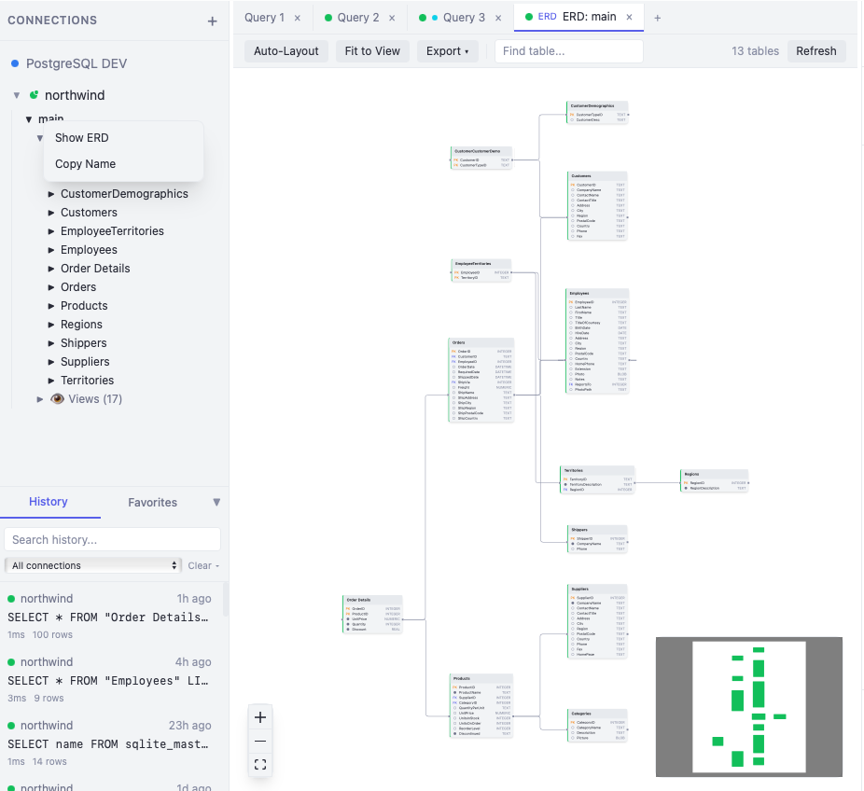Click the Refresh button in the ERD toolbar
Screen dimensions: 864x791
click(x=816, y=51)
